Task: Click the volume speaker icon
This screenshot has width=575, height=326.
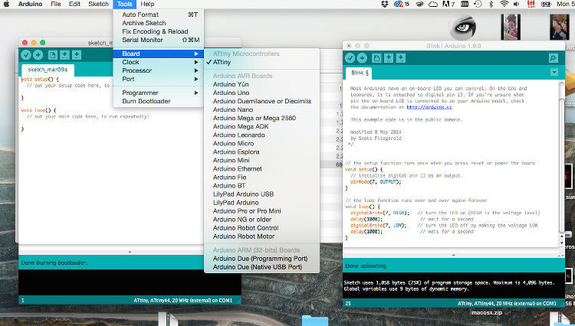Action: click(x=516, y=4)
